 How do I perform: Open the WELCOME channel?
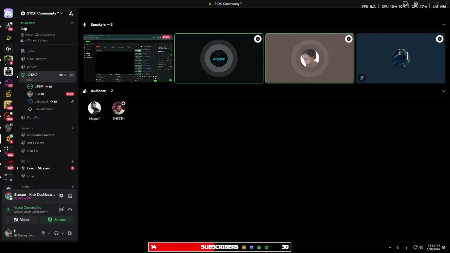pyautogui.click(x=47, y=143)
